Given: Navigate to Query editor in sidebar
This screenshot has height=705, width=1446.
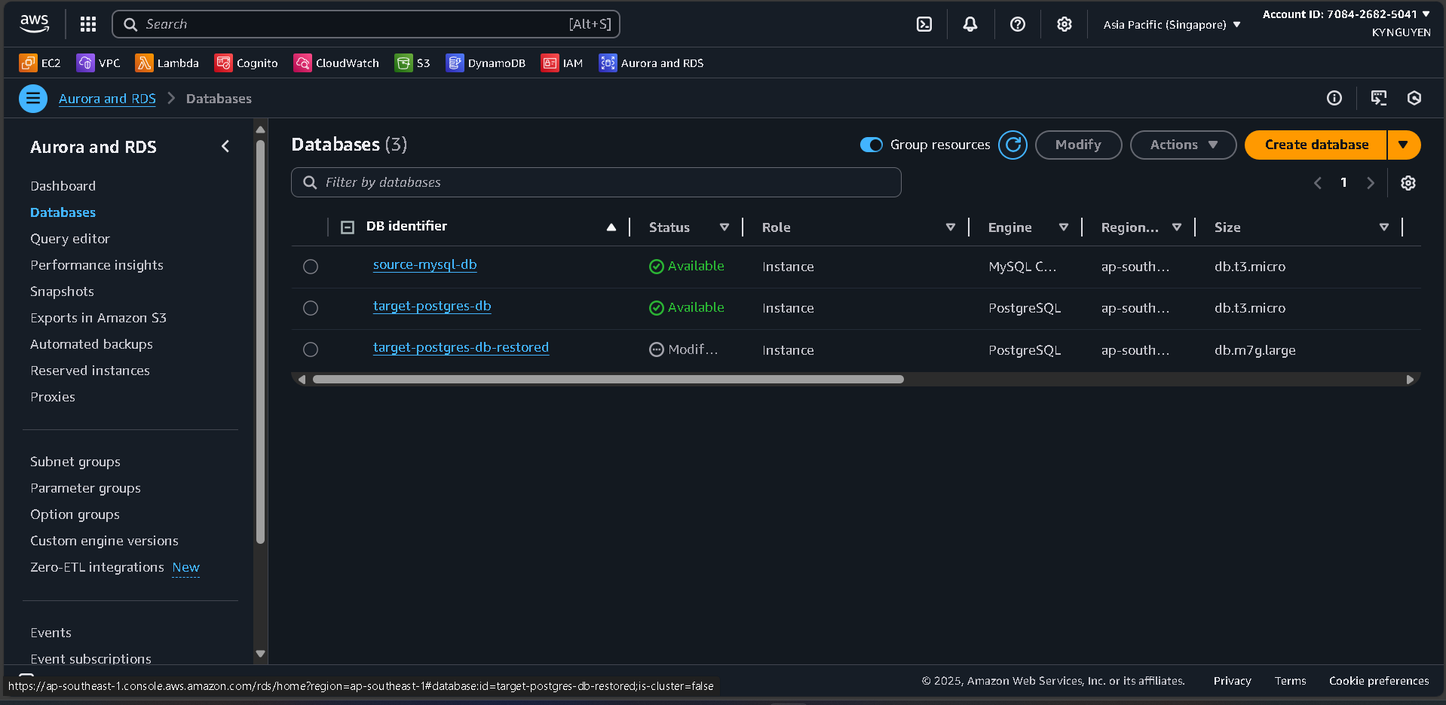Looking at the screenshot, I should coord(70,239).
